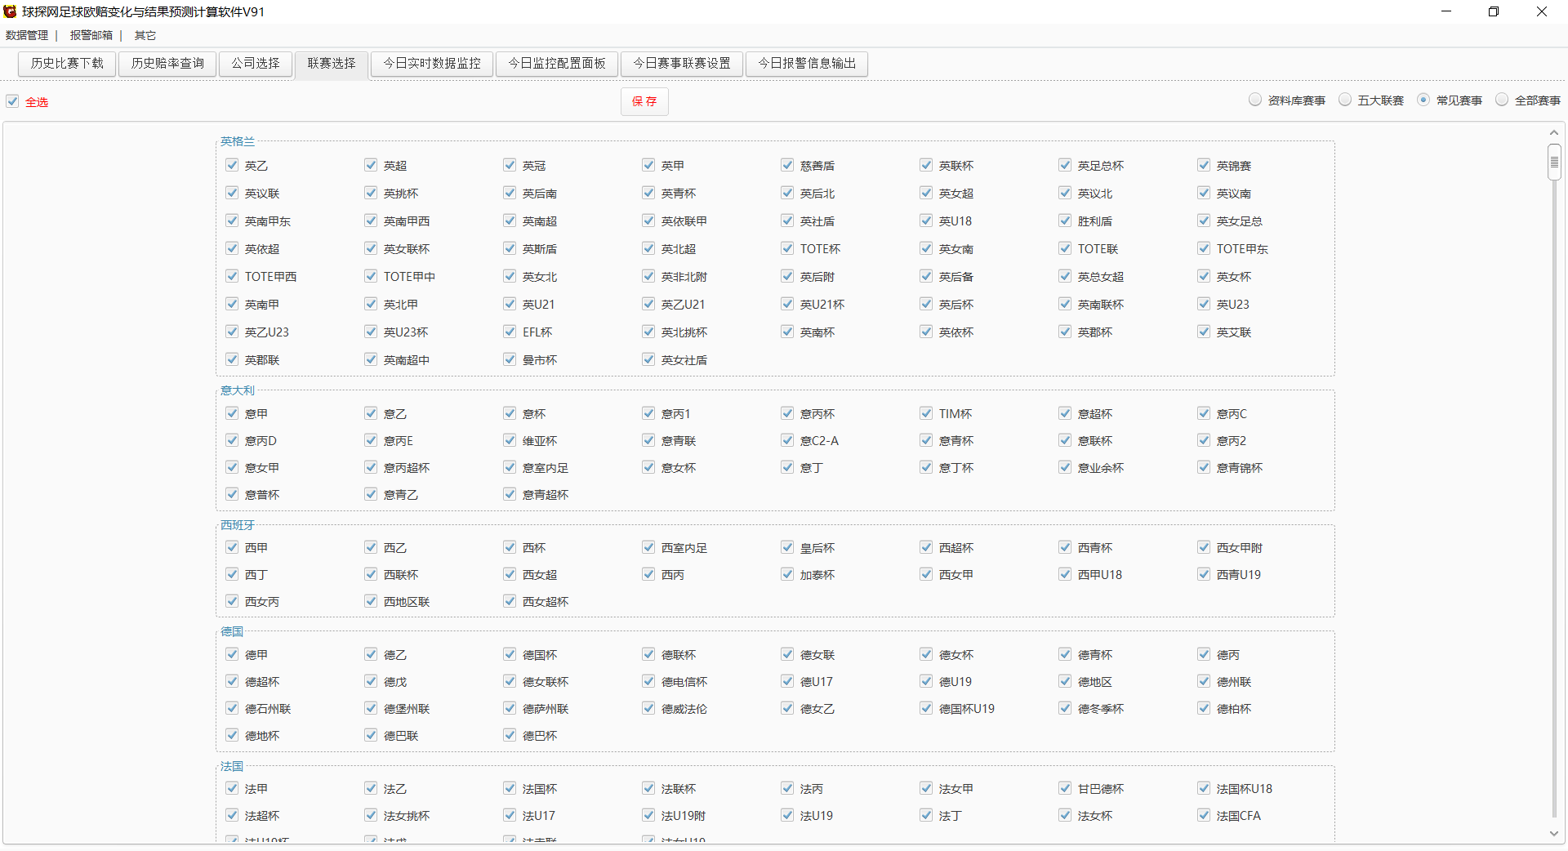The height and width of the screenshot is (851, 1568).
Task: Toggle the 法U19附 checkbox
Action: (x=648, y=815)
